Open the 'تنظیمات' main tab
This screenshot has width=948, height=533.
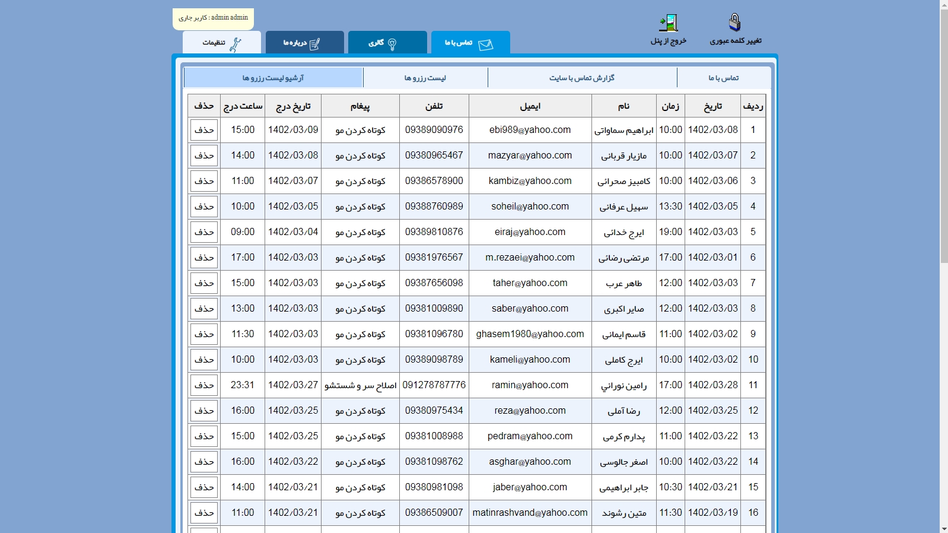click(x=222, y=42)
